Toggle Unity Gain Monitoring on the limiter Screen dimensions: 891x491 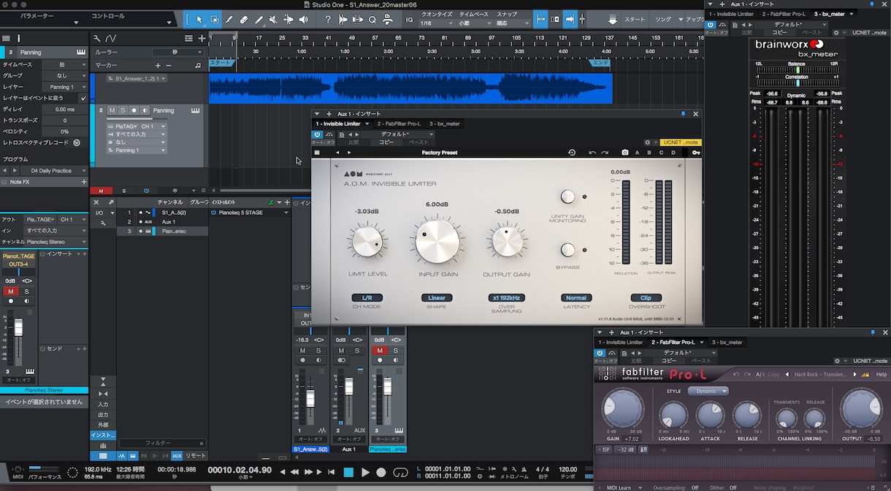pos(567,197)
